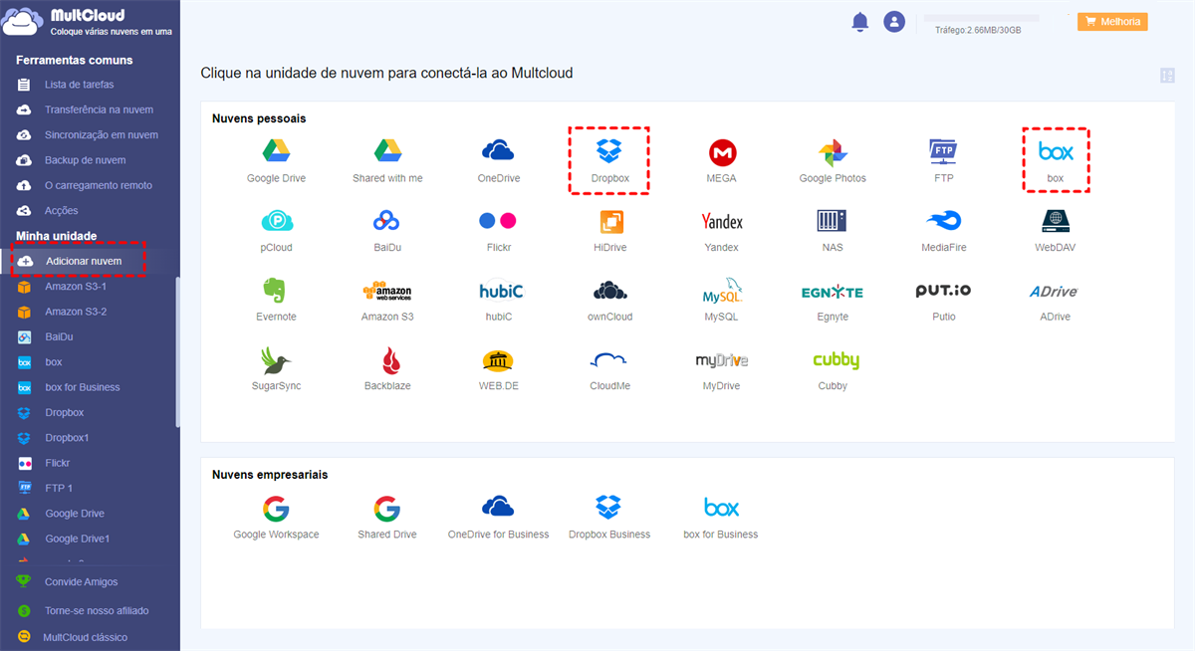Click the traffic usage progress bar
The width and height of the screenshot is (1195, 651).
click(982, 18)
